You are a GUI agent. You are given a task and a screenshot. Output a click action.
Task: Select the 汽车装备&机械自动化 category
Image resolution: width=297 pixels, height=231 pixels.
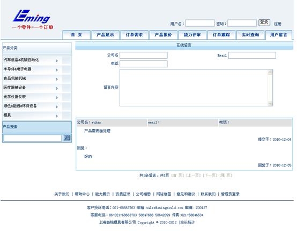coord(21,60)
